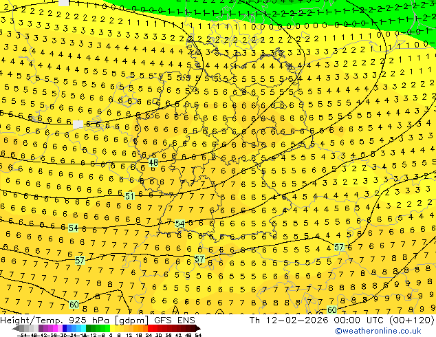Viewport: 436px width, 337px height.
Task: Click the rightmost 60 contour label
Action: (331, 309)
